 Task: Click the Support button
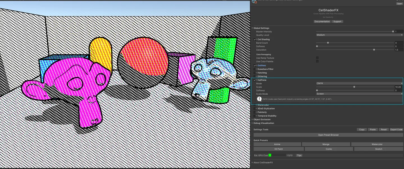[337, 22]
